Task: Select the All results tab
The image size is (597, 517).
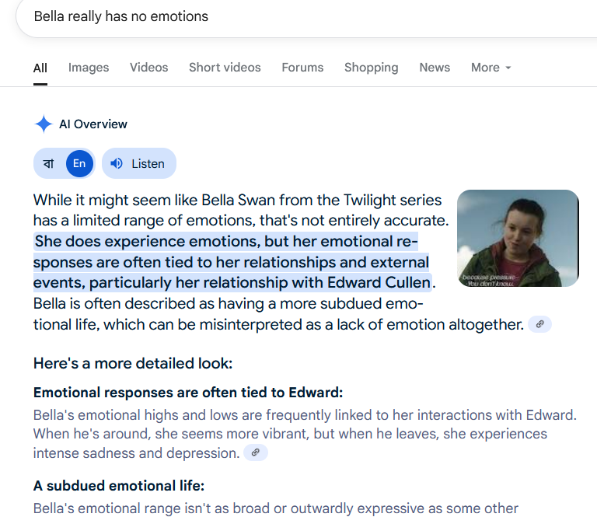Action: 40,68
